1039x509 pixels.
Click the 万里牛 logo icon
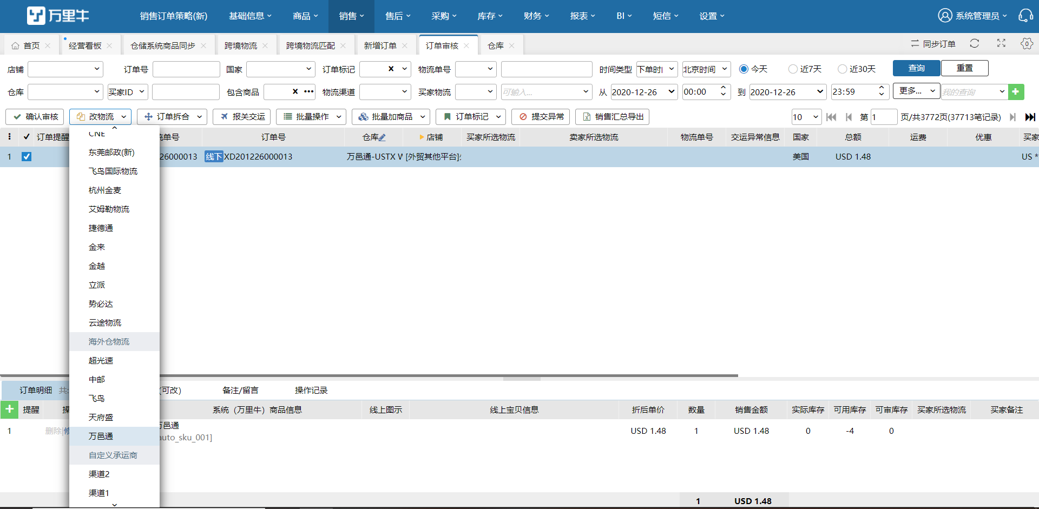(x=36, y=16)
